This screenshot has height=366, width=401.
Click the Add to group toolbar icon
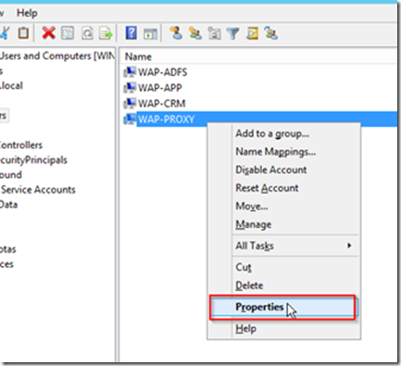[x=271, y=33]
